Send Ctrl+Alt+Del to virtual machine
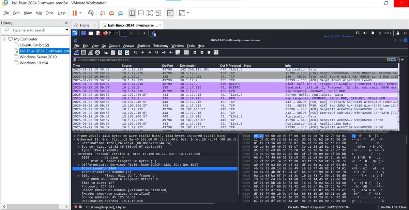The height and width of the screenshot is (210, 409). pos(91,13)
